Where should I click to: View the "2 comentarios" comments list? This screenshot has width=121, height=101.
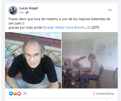(x=103, y=93)
